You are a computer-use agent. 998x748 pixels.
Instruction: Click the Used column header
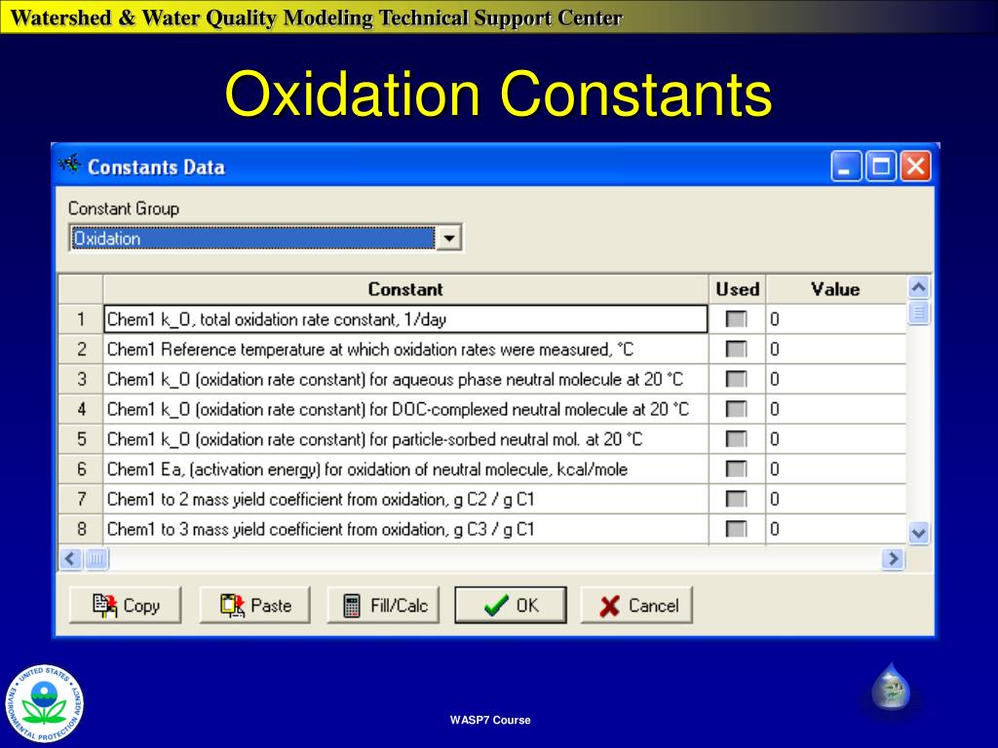[x=737, y=289]
